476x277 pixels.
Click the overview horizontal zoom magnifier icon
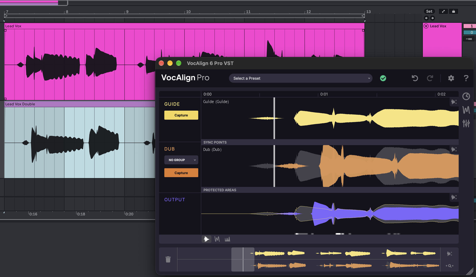pyautogui.click(x=449, y=266)
